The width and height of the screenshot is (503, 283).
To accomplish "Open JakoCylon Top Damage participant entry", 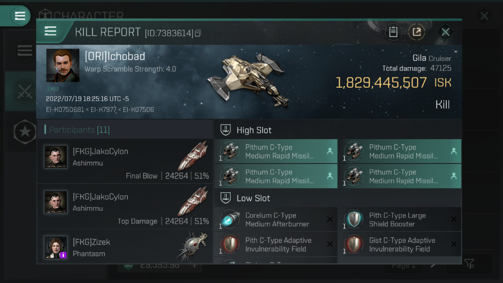I will (x=125, y=207).
